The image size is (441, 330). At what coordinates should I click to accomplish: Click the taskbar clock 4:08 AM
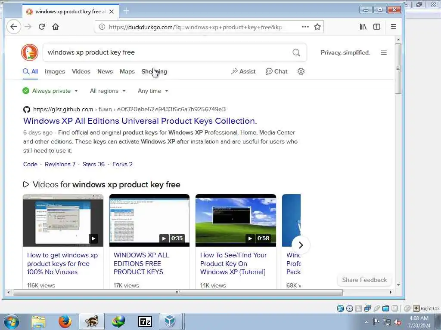click(419, 318)
